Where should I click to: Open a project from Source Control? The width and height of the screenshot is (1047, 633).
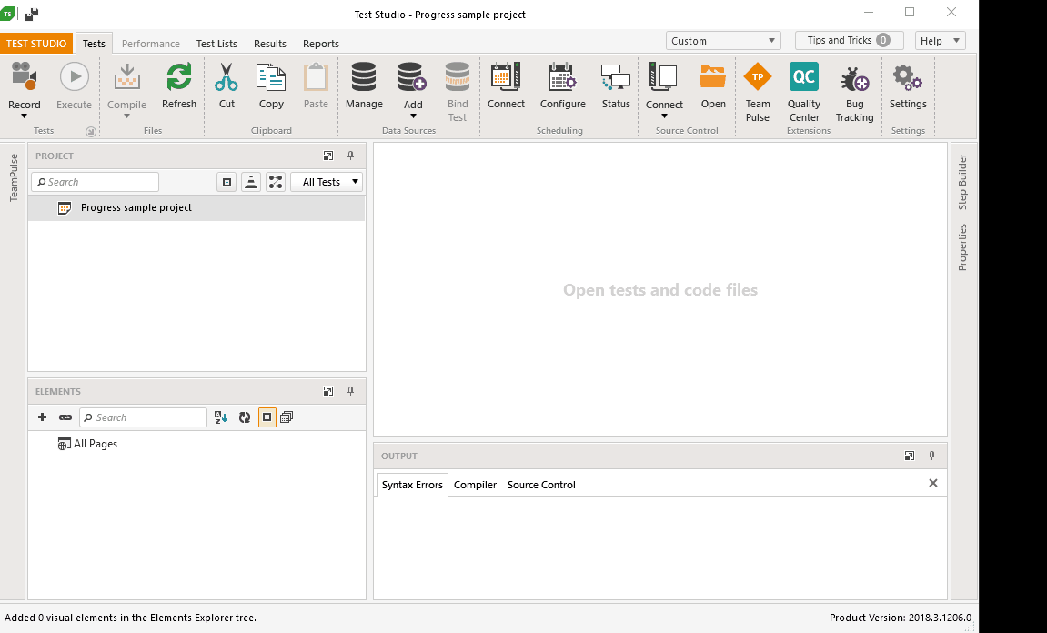(x=712, y=76)
